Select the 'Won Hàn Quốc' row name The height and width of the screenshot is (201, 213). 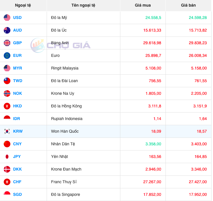[65, 131]
